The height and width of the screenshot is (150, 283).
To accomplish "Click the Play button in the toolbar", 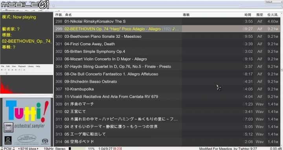I will point(9,70).
